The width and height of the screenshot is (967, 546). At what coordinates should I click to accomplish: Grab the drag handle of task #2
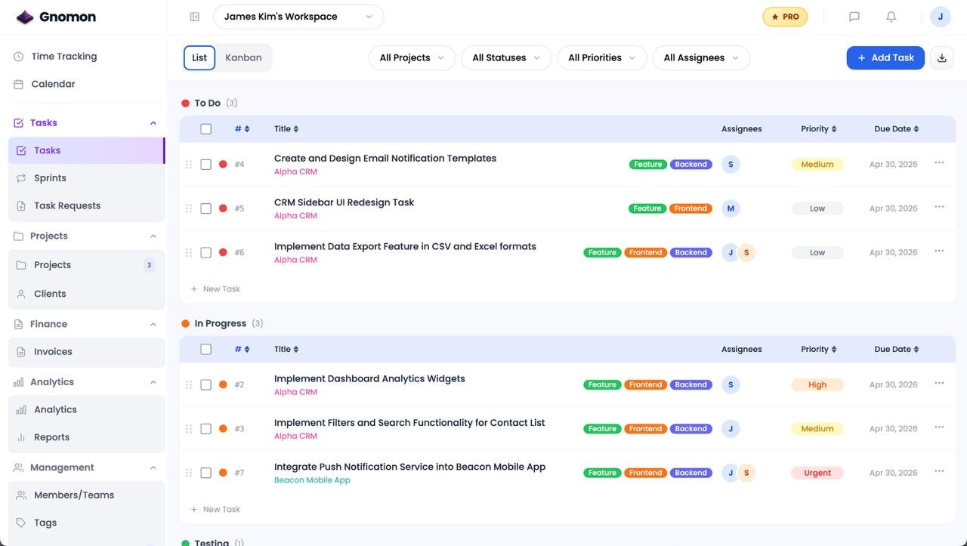[x=189, y=384]
